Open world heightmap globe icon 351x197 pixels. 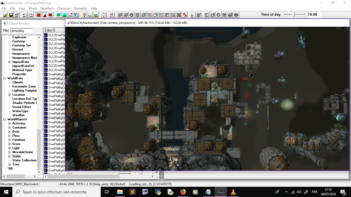(x=59, y=15)
